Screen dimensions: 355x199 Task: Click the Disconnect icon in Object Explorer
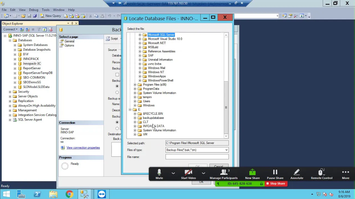tap(27, 29)
